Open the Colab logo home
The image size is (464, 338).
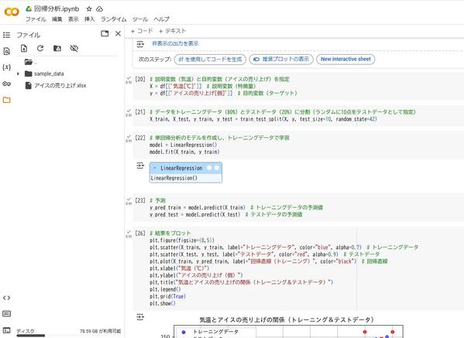click(x=12, y=12)
